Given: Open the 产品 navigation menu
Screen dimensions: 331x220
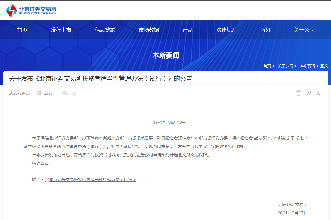Looking at the screenshot, I should (x=188, y=30).
